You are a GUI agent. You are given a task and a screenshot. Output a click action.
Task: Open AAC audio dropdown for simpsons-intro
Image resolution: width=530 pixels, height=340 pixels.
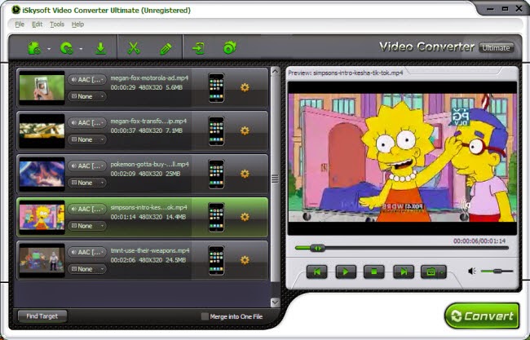coord(87,210)
